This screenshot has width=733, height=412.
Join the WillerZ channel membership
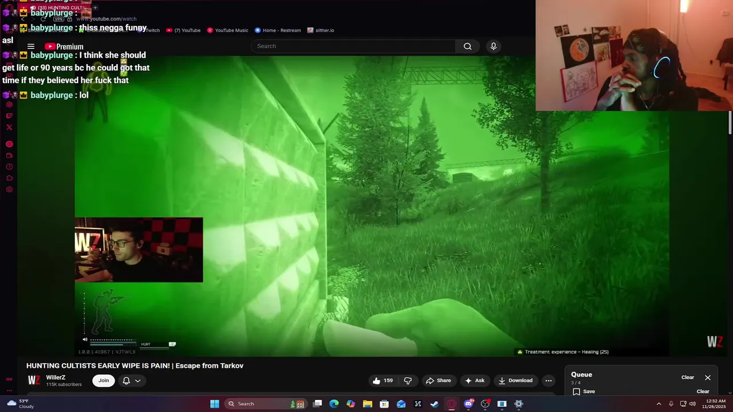click(104, 381)
